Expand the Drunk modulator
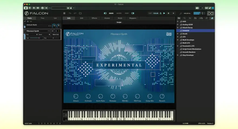238x129 pixels. 178,34
